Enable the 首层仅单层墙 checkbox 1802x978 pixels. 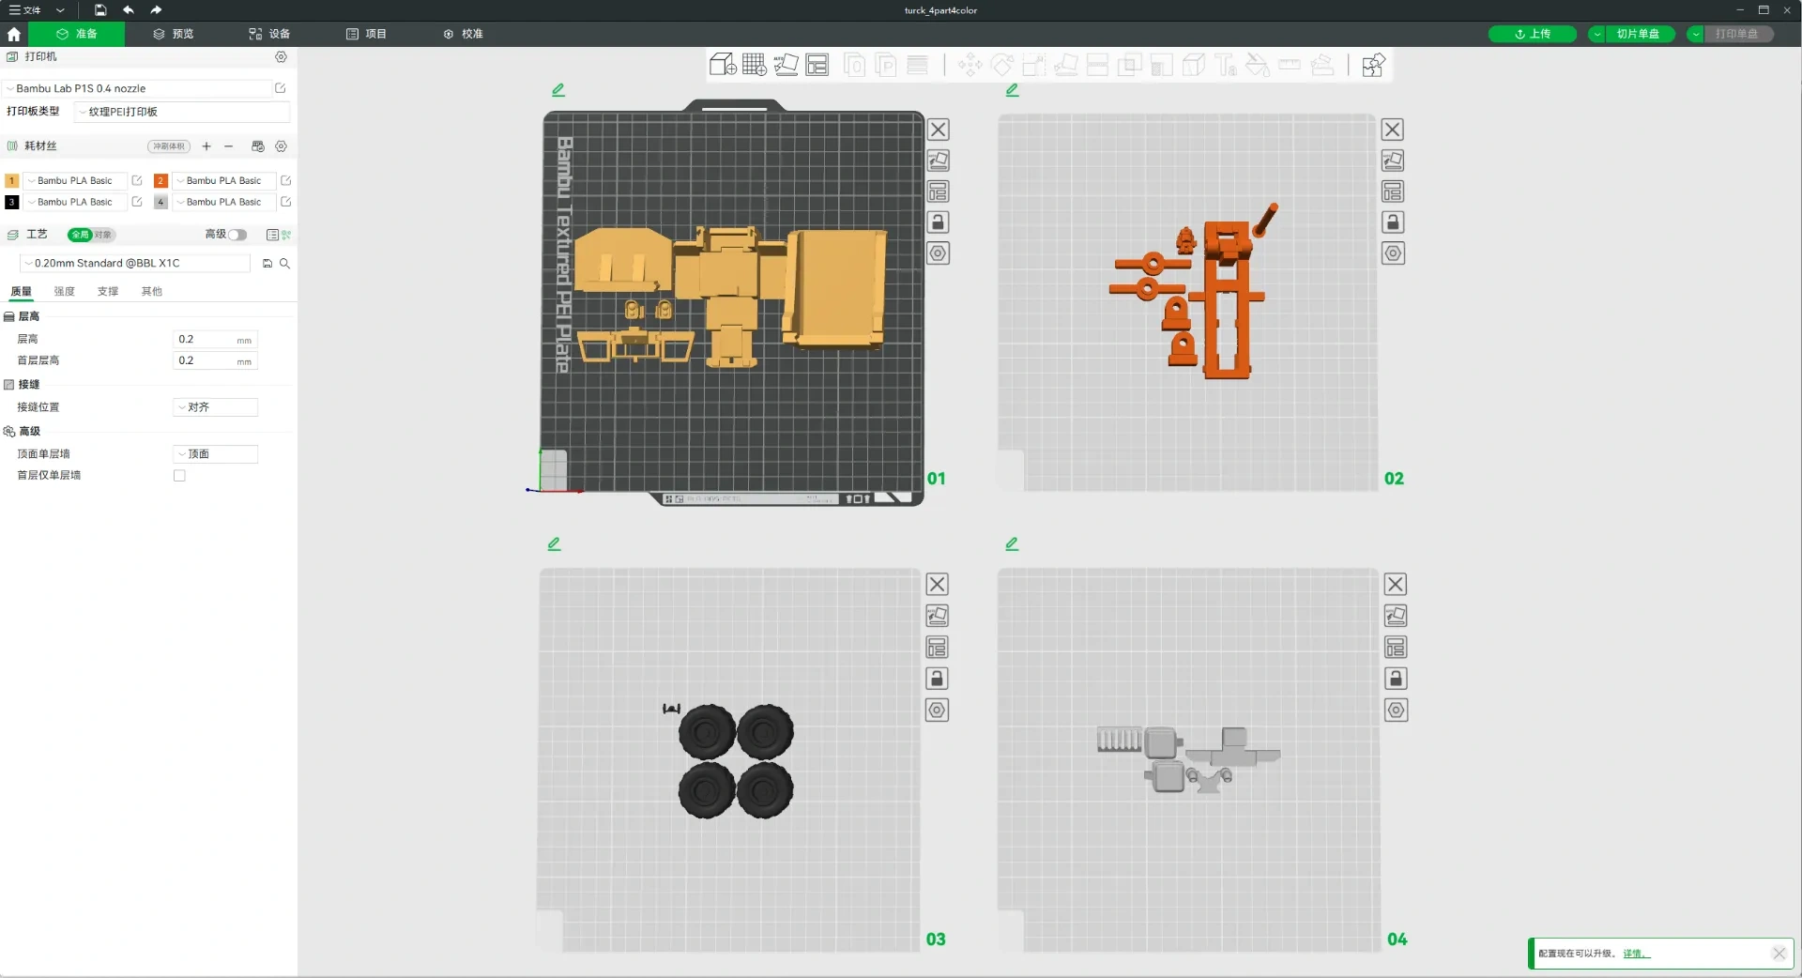click(x=179, y=476)
